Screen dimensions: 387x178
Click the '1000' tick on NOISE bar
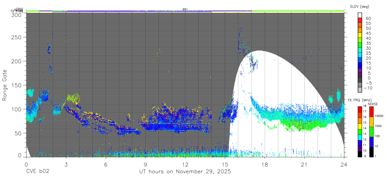(378, 126)
